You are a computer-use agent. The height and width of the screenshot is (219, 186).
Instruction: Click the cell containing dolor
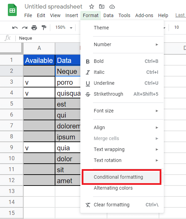(68, 159)
